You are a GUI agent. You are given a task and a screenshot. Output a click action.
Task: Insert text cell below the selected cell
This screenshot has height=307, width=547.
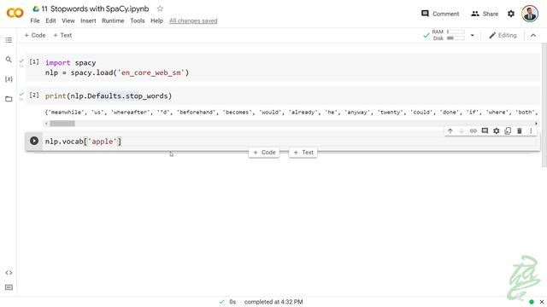[303, 153]
